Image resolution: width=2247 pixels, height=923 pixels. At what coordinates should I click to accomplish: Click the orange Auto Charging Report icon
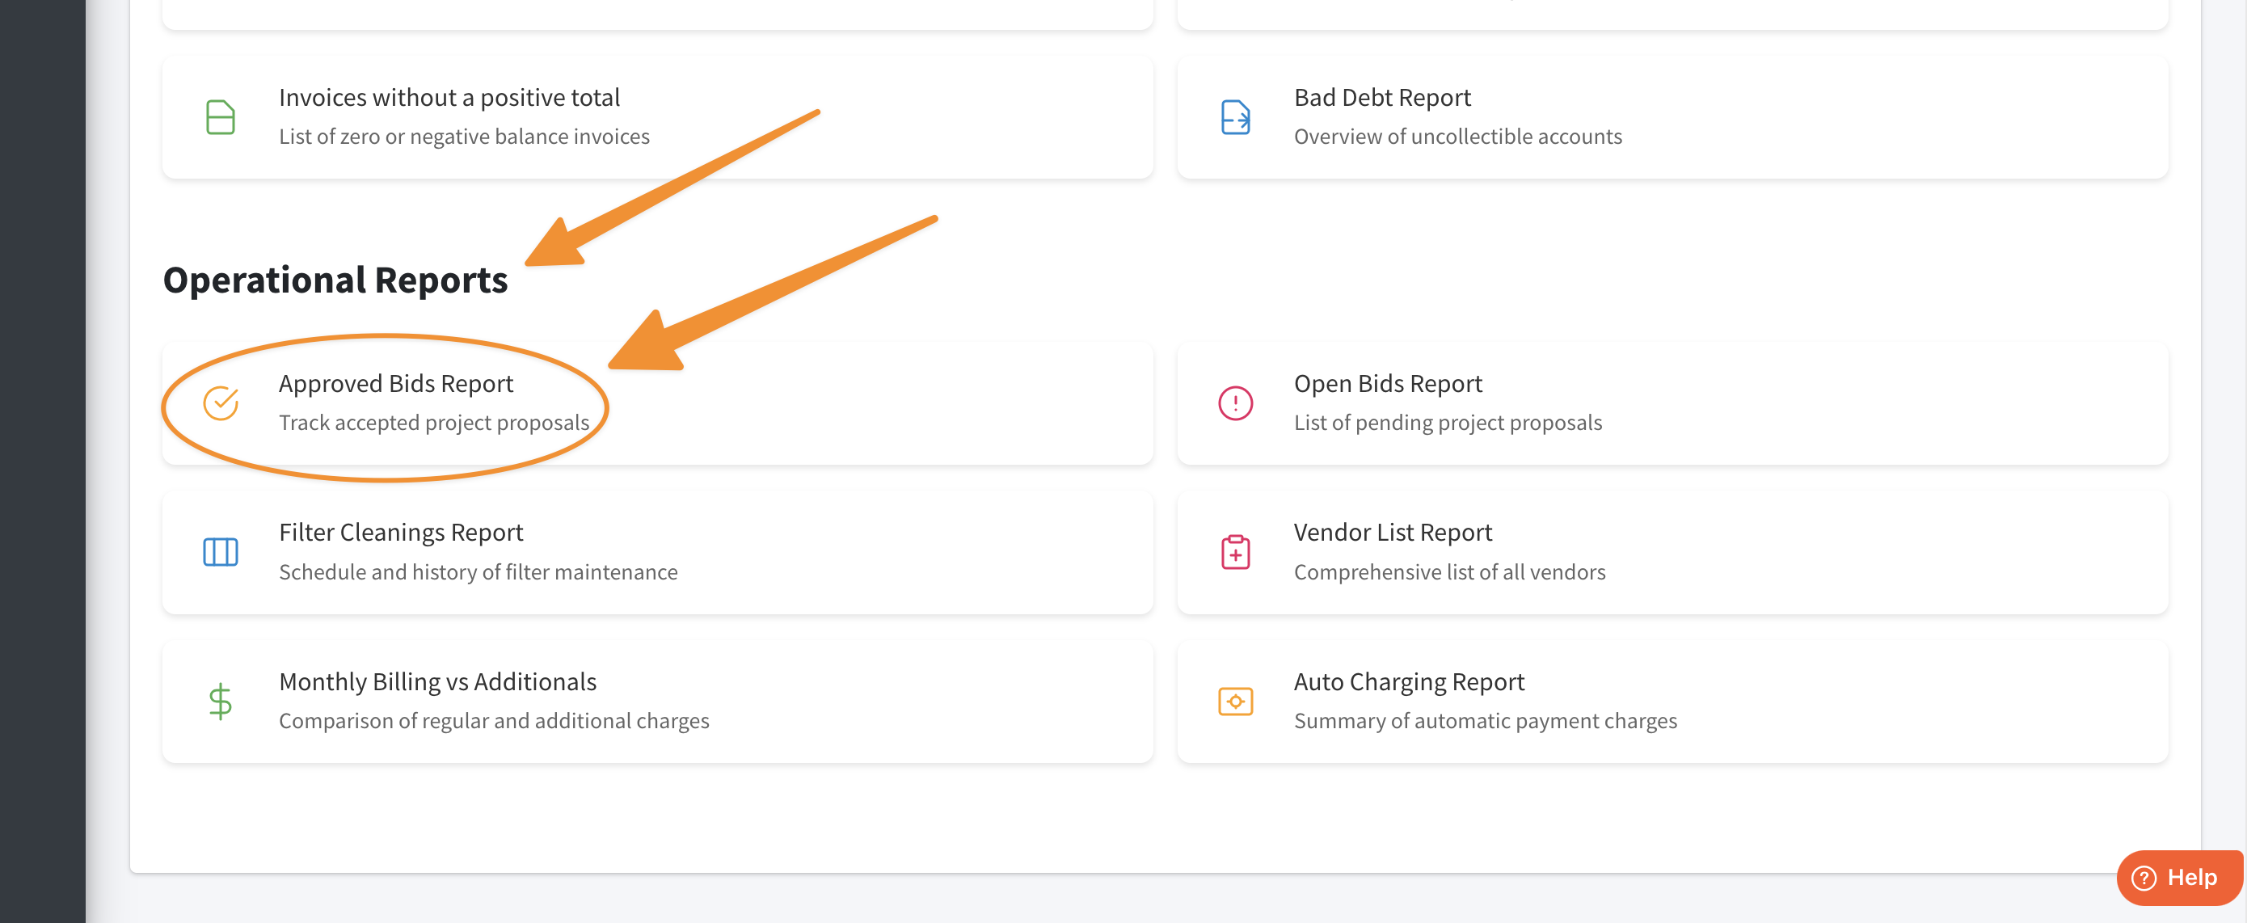click(x=1235, y=702)
